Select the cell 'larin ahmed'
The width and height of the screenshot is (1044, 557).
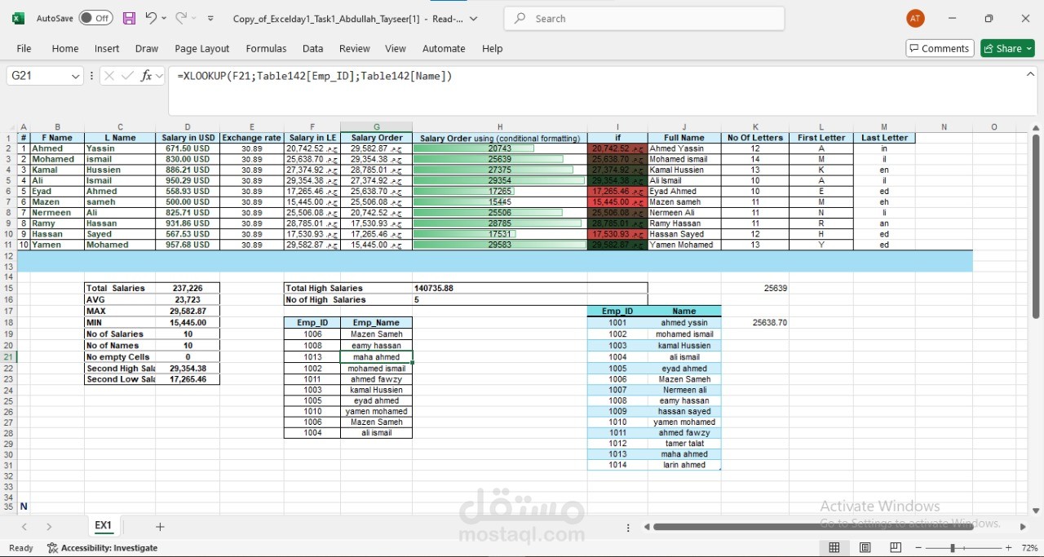(x=684, y=465)
